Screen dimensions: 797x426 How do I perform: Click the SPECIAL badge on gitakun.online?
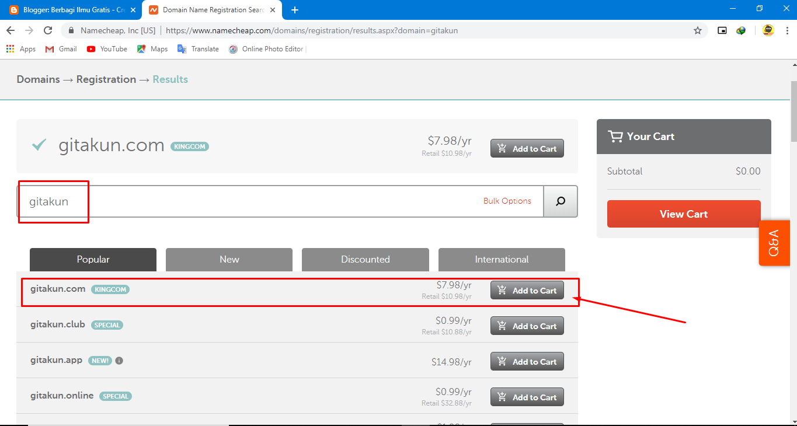pos(116,396)
